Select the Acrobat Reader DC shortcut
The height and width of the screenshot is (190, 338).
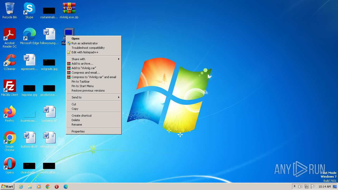[x=10, y=38]
